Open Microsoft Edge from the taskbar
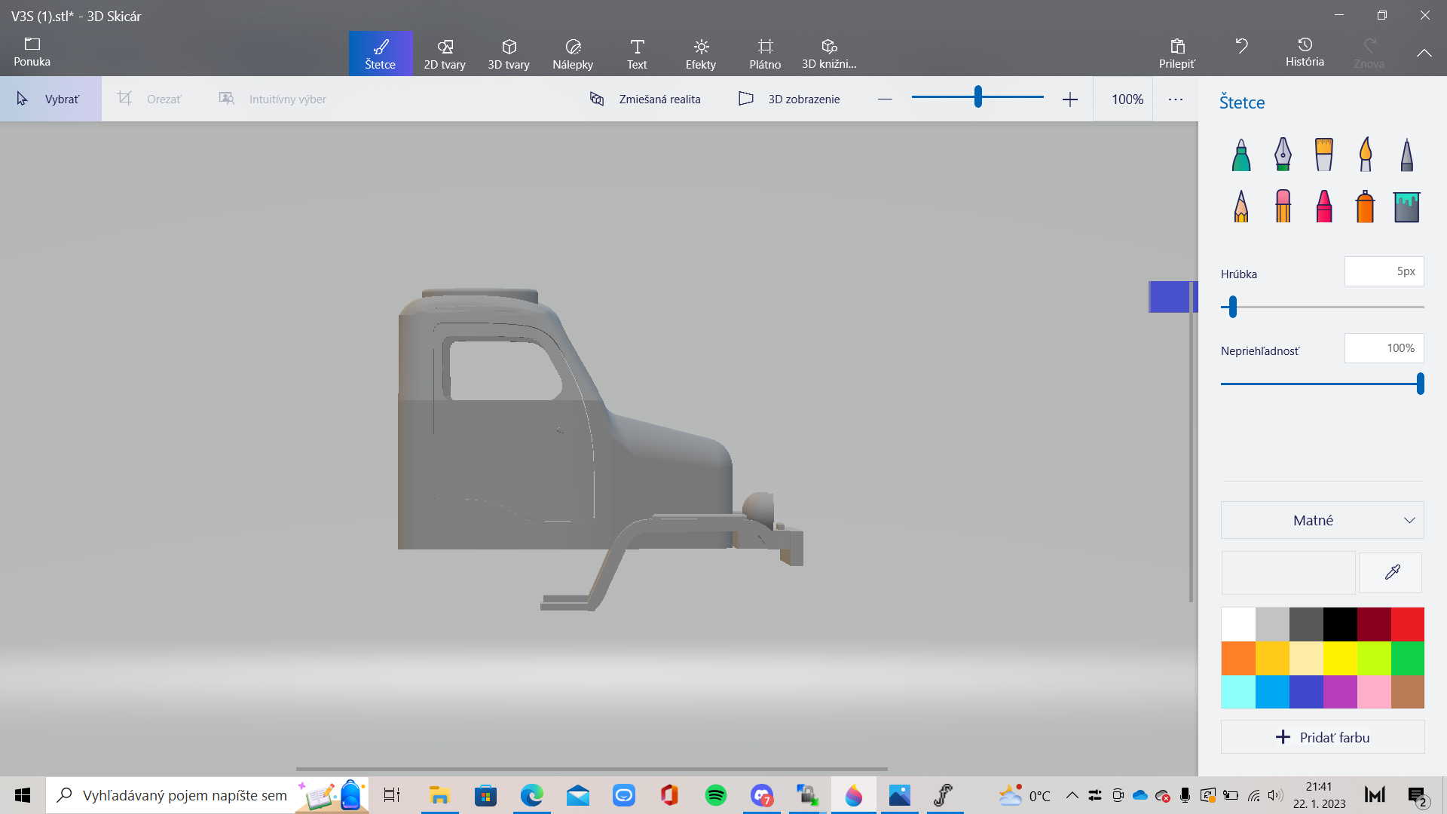Screen dimensions: 1447x814 point(531,795)
